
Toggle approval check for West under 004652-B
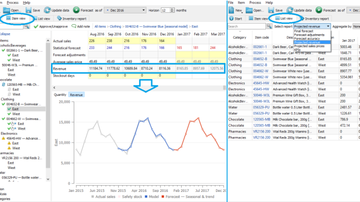tap(9, 114)
